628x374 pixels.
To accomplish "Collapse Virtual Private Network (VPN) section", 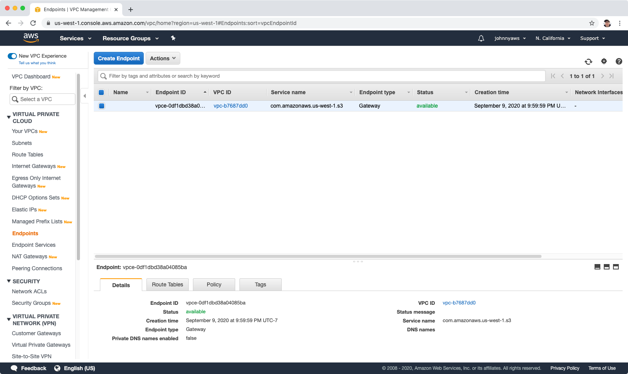I will click(x=9, y=319).
